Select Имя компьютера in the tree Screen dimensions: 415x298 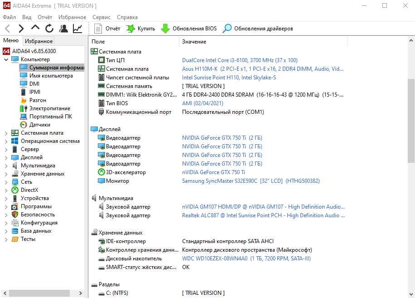tap(51, 76)
